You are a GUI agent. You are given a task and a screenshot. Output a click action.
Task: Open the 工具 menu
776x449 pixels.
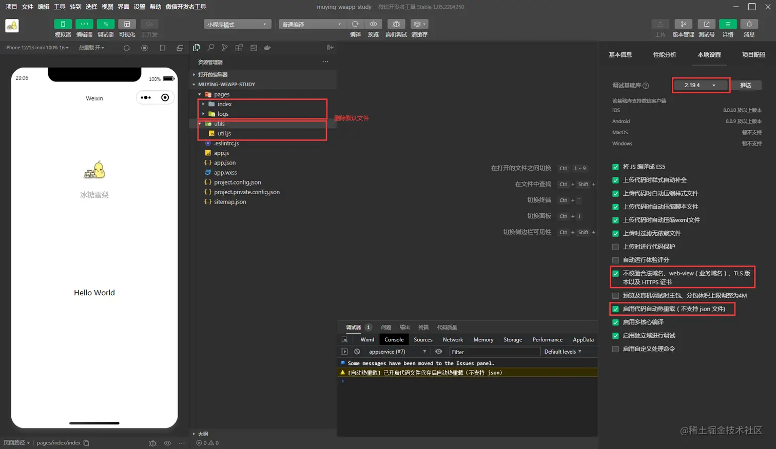[60, 7]
